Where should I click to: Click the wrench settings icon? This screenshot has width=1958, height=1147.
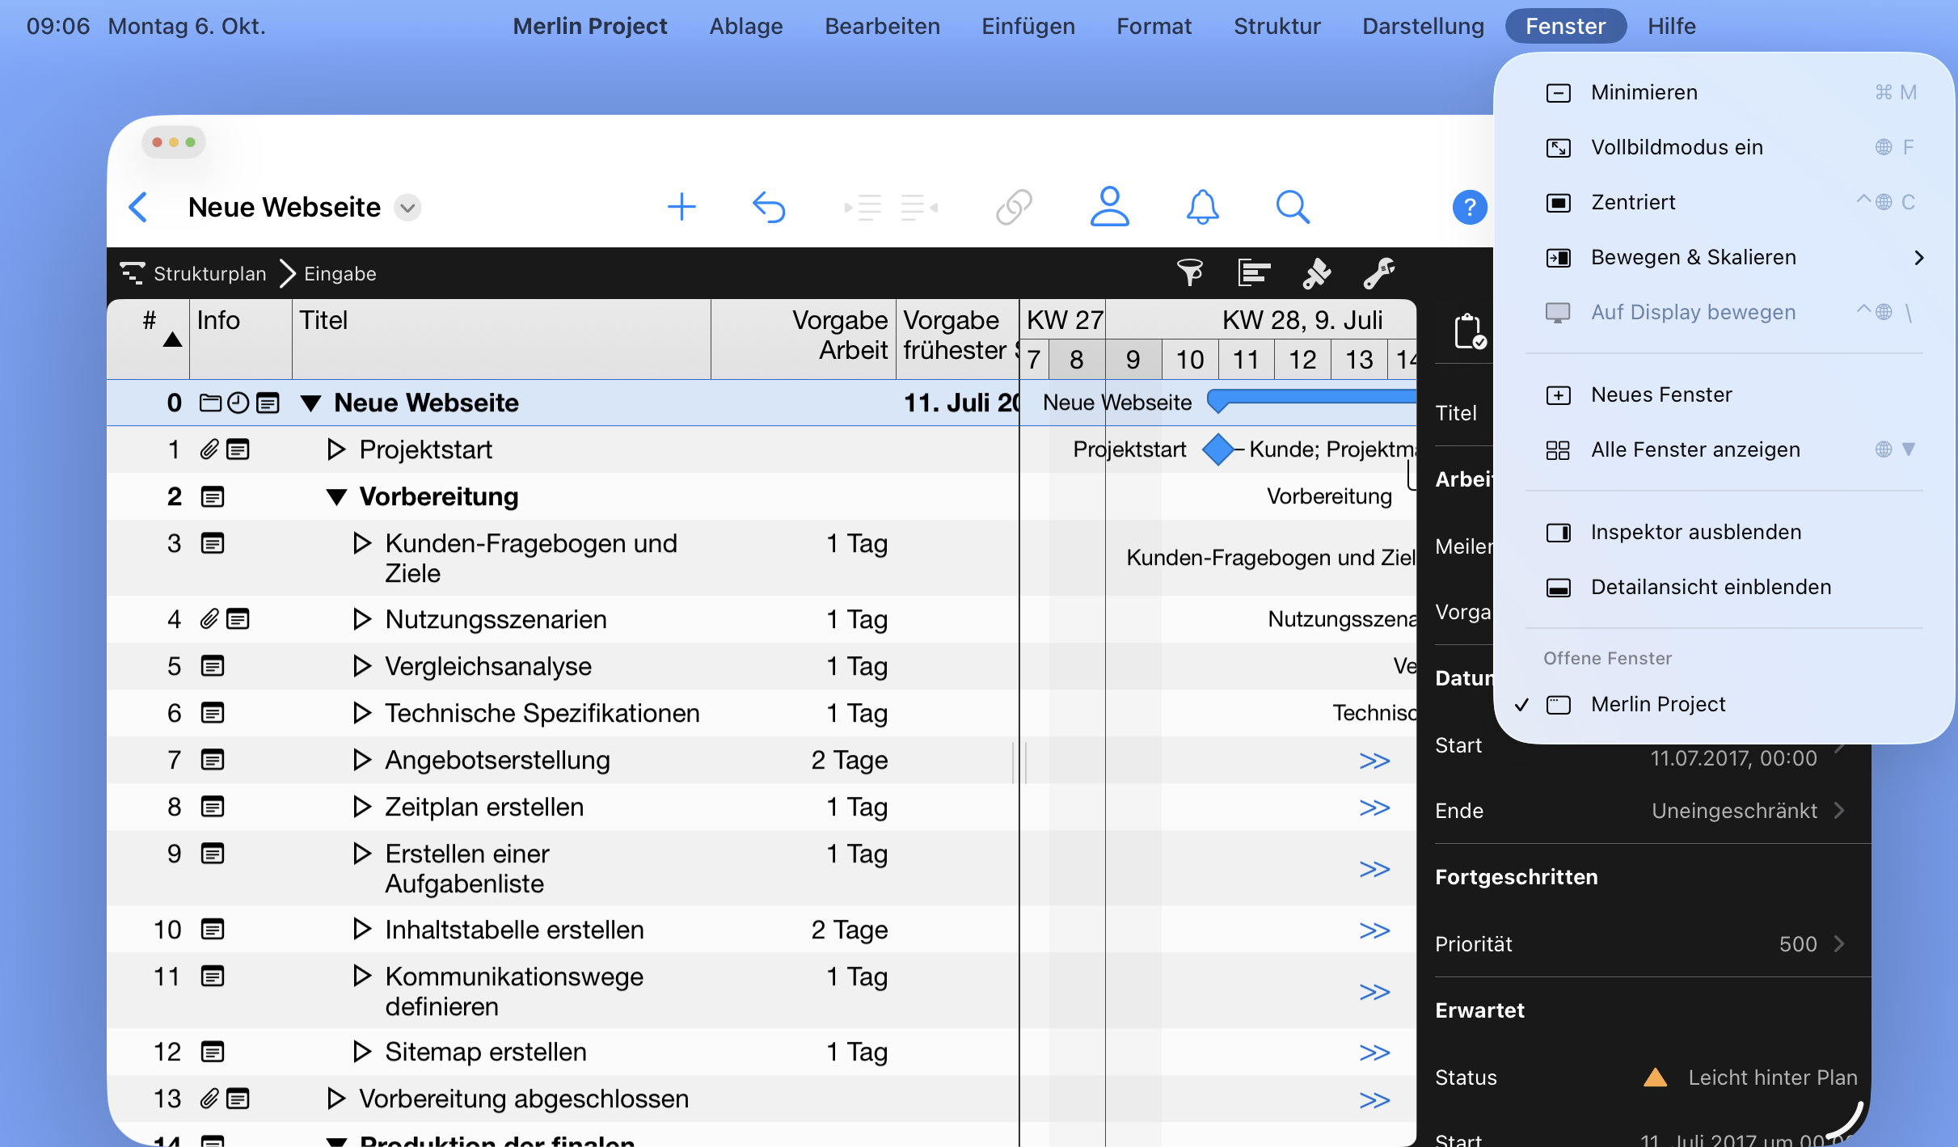click(1379, 273)
